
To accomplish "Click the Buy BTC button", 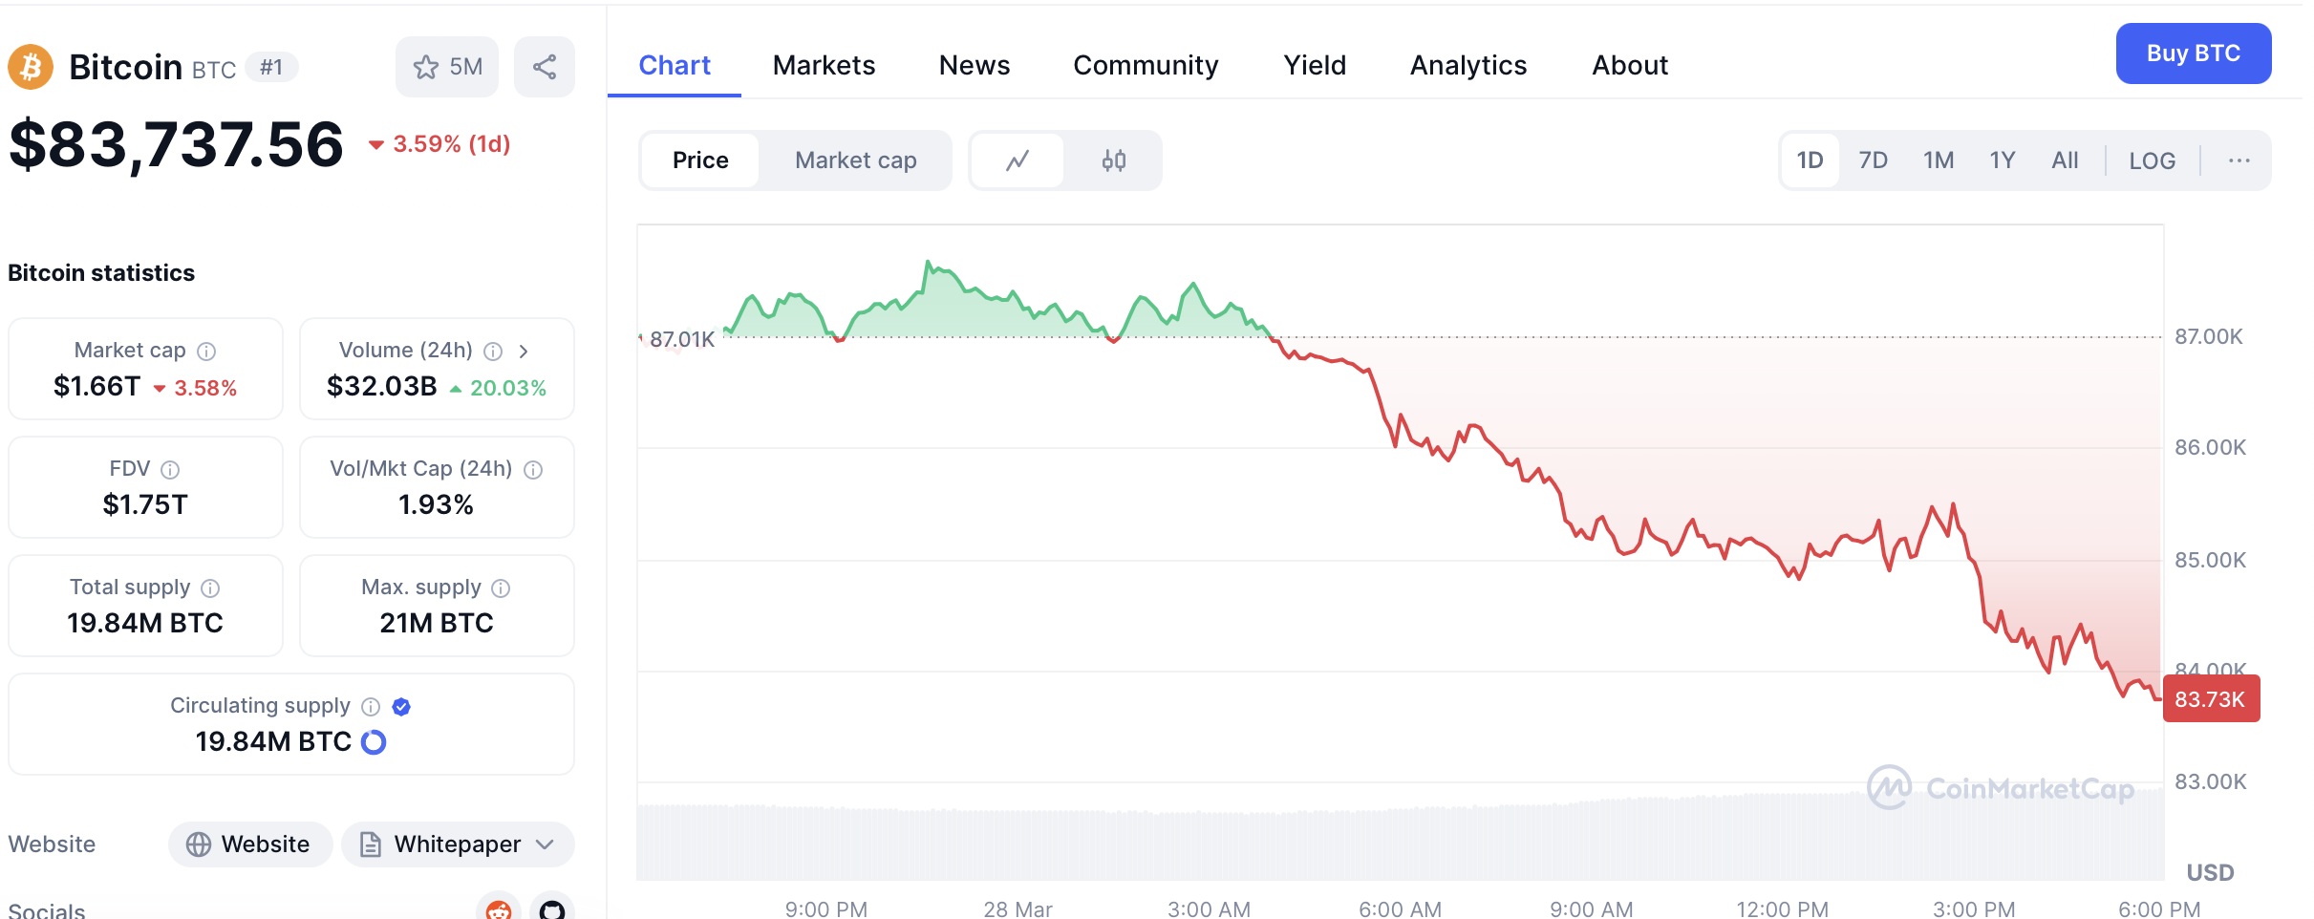I will [2193, 53].
